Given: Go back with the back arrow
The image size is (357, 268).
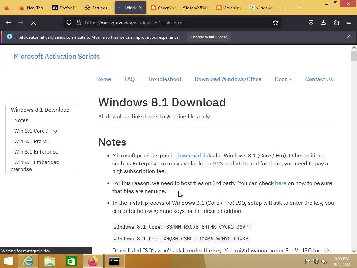Looking at the screenshot, I should [x=8, y=23].
